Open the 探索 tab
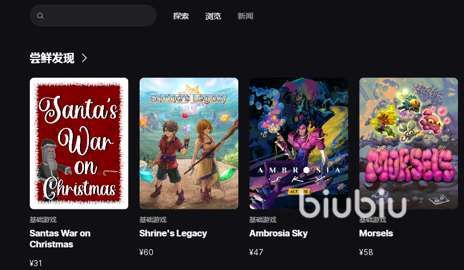Image resolution: width=464 pixels, height=270 pixels. (181, 16)
